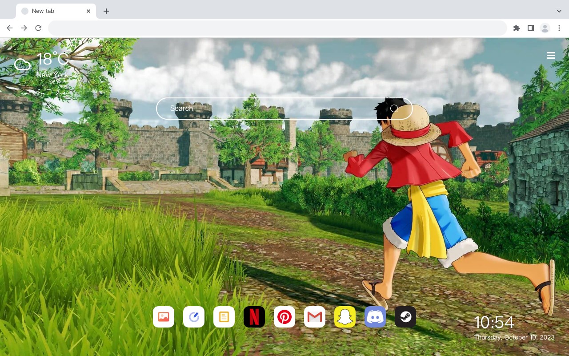
Task: Click into the page Search field
Action: point(284,109)
